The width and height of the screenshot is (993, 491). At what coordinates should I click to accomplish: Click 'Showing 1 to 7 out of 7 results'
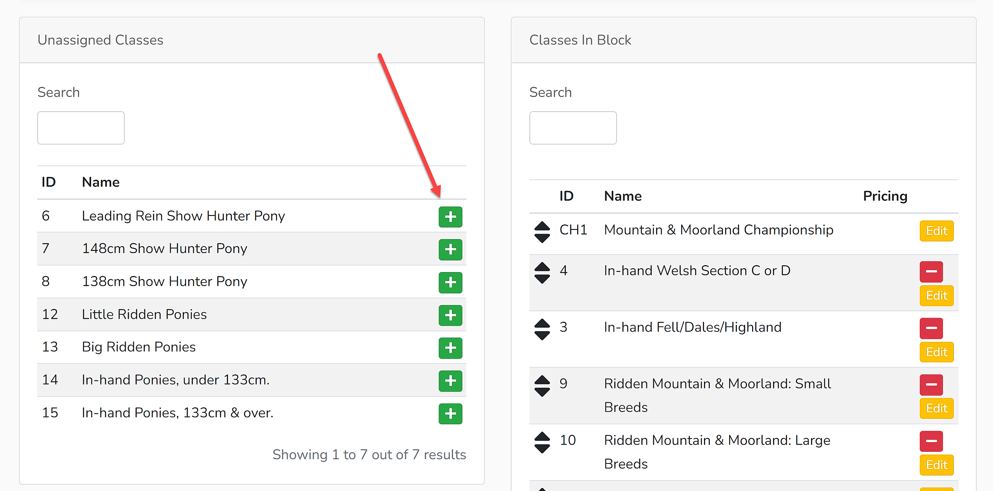(369, 455)
